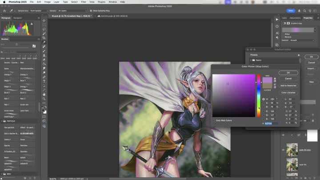This screenshot has height=180, width=320.
Task: Pick the Brush tool
Action: pyautogui.click(x=44, y=51)
